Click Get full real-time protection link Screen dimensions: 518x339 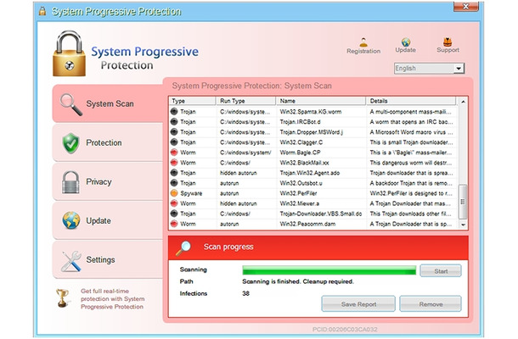point(113,299)
